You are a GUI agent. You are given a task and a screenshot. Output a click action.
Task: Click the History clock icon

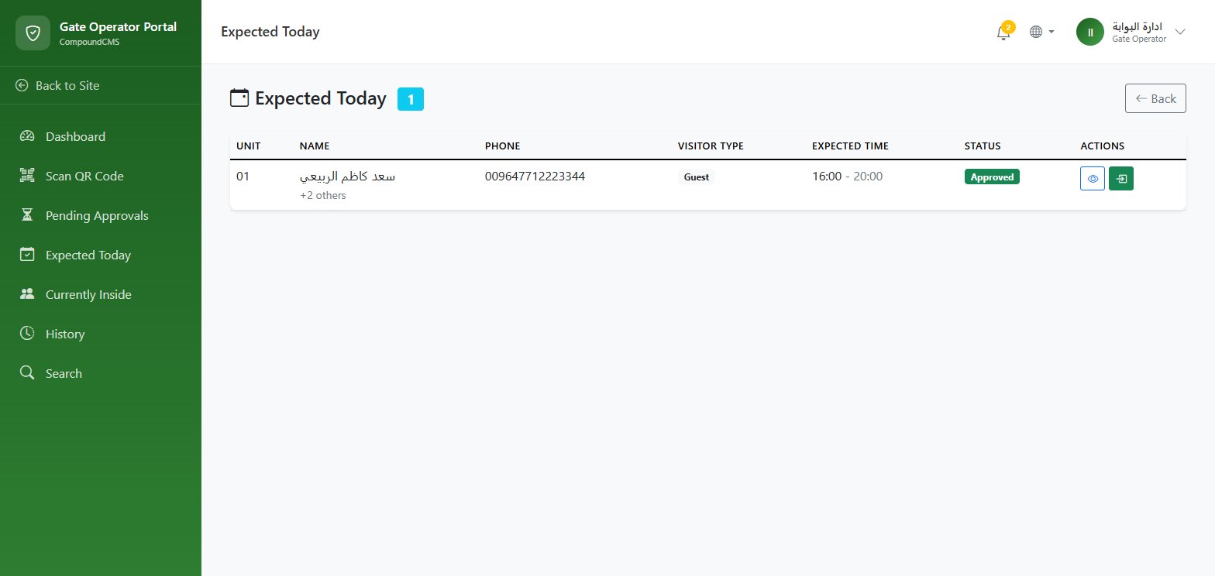point(27,334)
